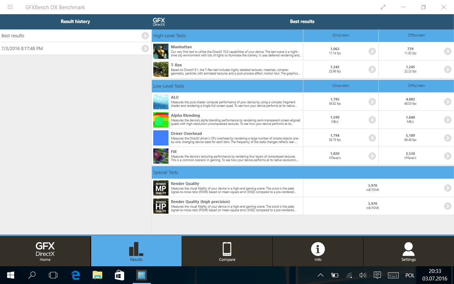Open Manhattan offscreen result details arrow
This screenshot has width=454, height=284.
(x=448, y=51)
